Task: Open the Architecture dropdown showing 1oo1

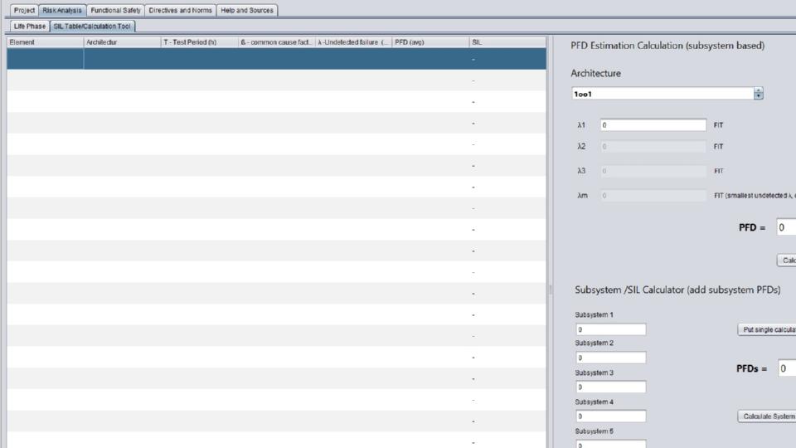Action: [667, 94]
